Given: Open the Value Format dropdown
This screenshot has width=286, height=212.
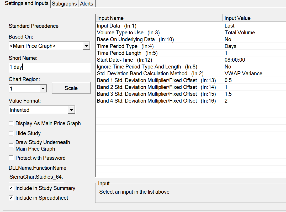Looking at the screenshot, I should [71, 110].
